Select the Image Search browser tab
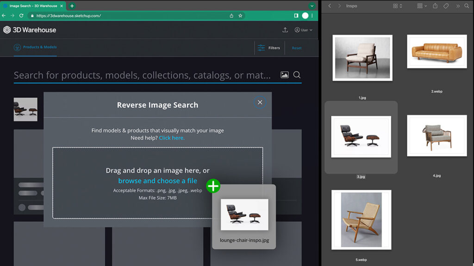Viewport: 474px width, 266px height. tap(32, 6)
